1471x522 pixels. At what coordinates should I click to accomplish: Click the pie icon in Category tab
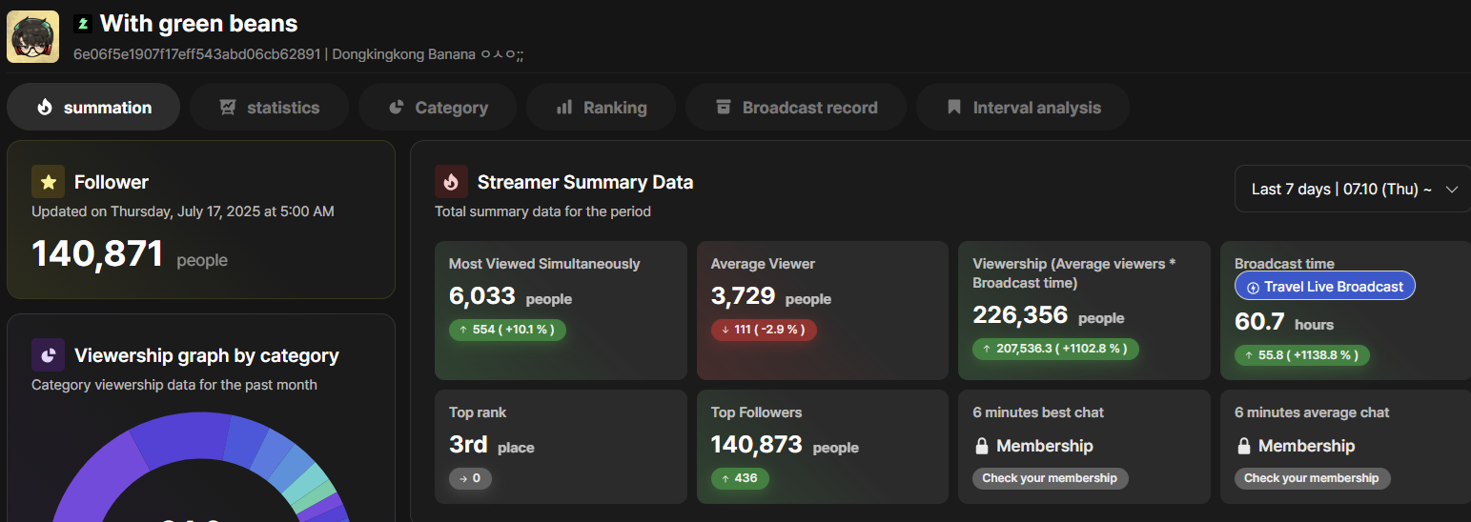tap(397, 108)
